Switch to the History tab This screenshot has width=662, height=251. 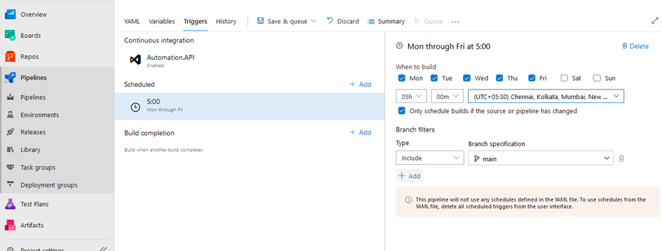[226, 21]
